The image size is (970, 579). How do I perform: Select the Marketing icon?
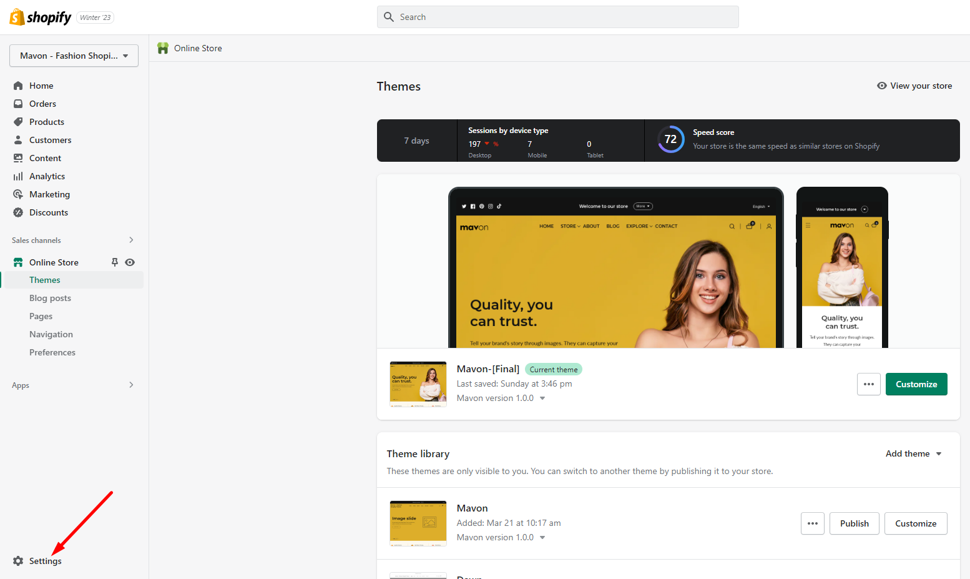(18, 194)
